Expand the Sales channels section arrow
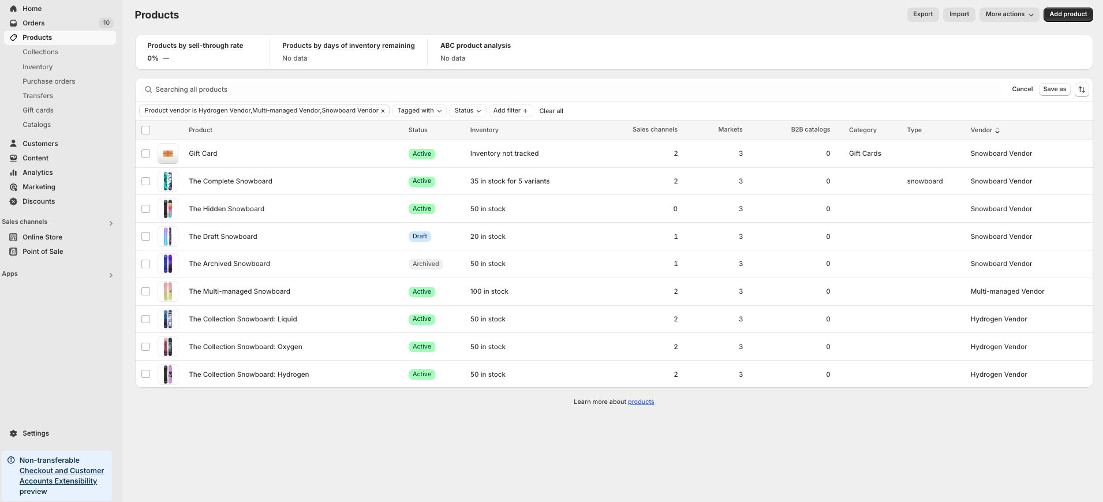Viewport: 1103px width, 502px height. 111,223
